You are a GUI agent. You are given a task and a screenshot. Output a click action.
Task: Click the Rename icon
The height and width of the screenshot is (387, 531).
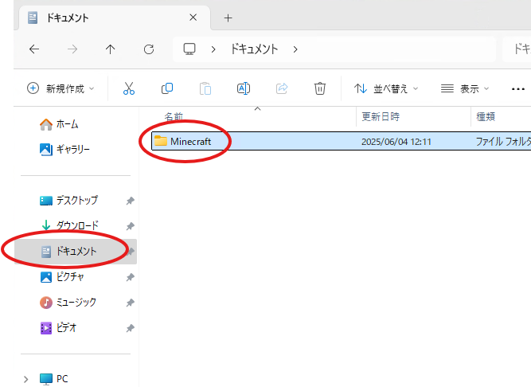(x=244, y=88)
